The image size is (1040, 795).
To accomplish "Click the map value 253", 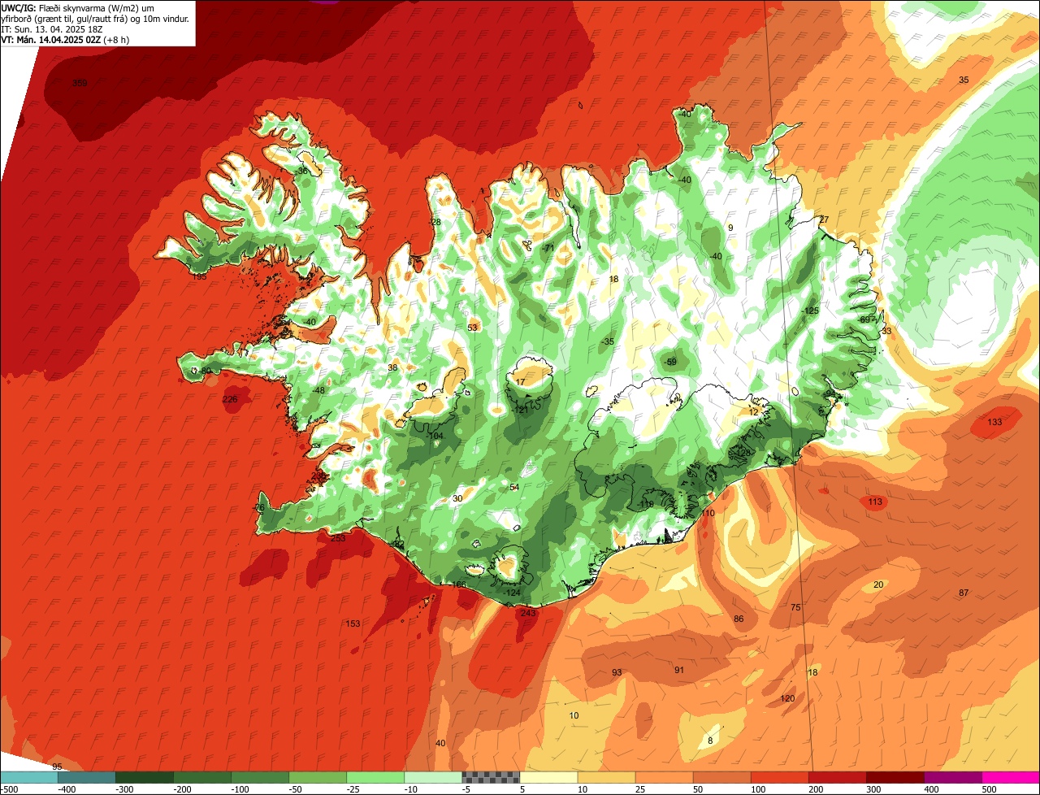I will pyautogui.click(x=338, y=538).
